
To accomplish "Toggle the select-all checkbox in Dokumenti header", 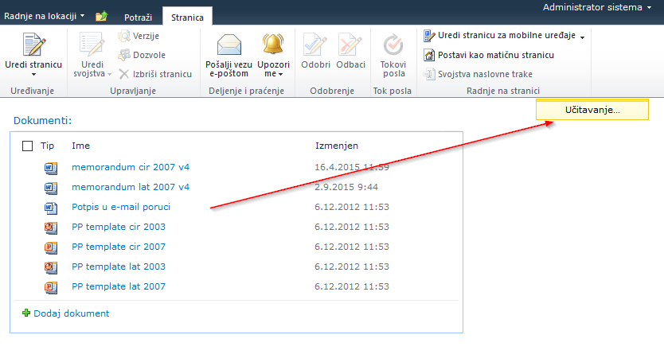I will pos(28,146).
